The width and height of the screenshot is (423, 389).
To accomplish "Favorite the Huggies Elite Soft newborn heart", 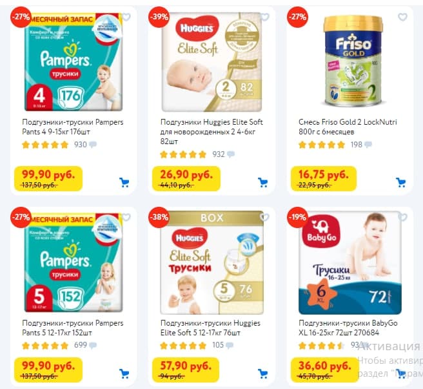I will coord(265,17).
